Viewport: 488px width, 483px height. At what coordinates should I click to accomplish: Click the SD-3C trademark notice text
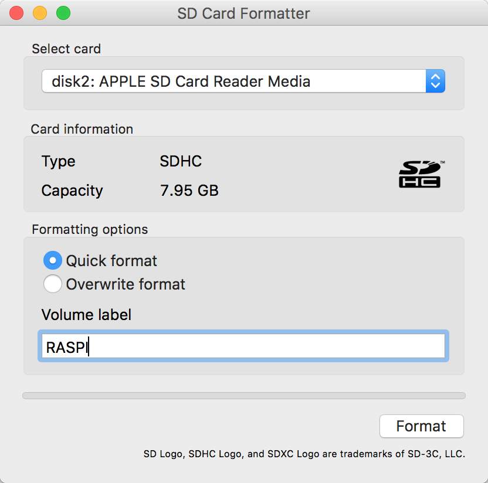click(304, 454)
